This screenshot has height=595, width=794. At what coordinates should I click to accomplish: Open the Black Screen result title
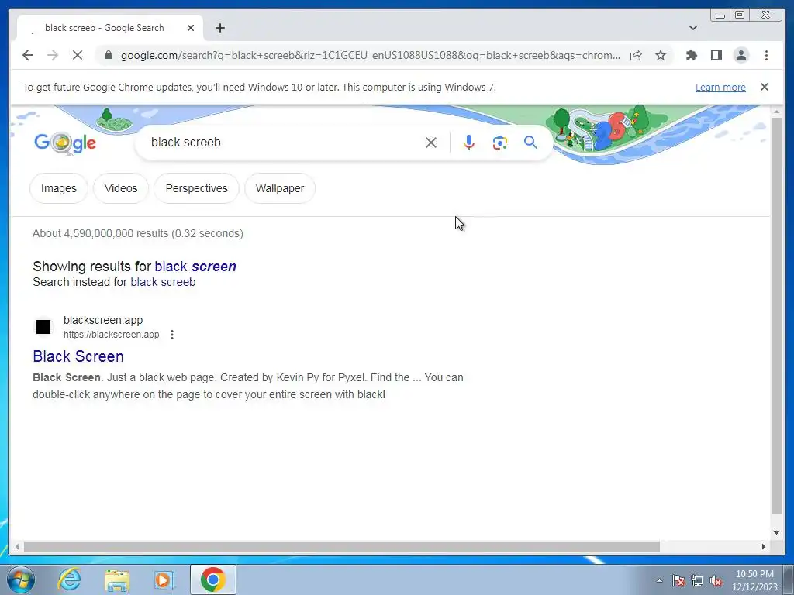click(78, 356)
